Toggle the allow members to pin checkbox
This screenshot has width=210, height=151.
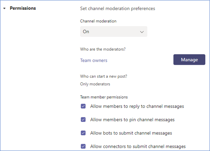[x=83, y=119]
